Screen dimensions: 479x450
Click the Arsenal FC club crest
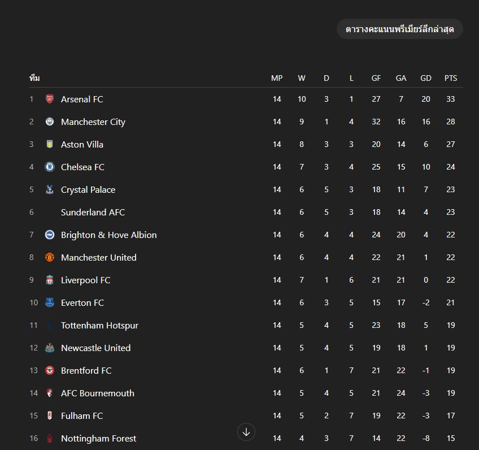(50, 99)
